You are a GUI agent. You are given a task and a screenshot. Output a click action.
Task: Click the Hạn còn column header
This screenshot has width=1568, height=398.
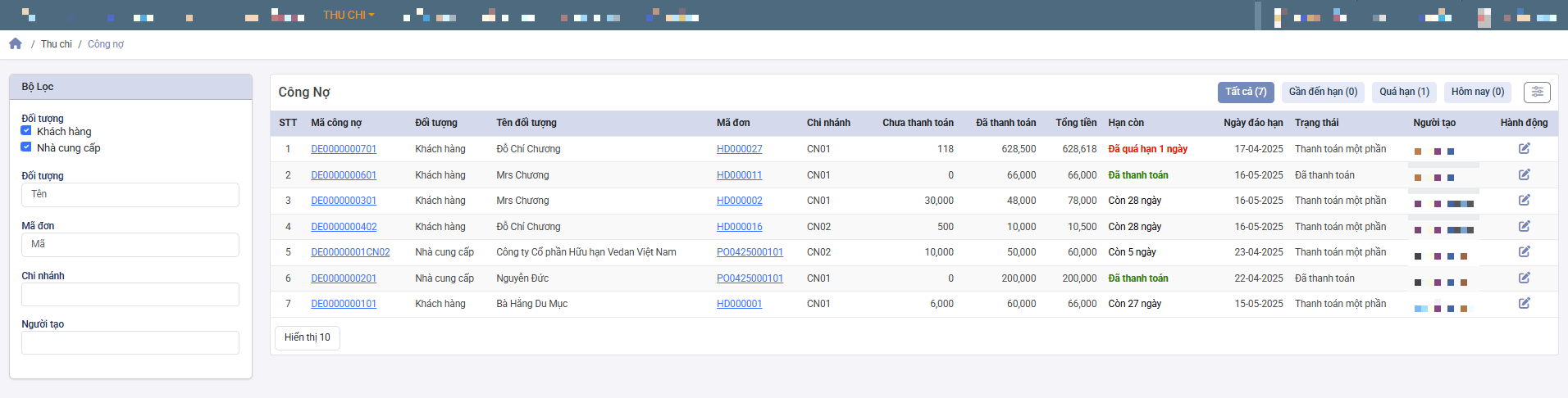(1126, 123)
